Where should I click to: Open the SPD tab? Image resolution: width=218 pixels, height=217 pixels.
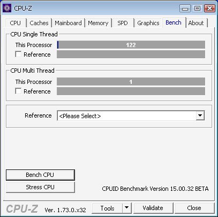[123, 23]
